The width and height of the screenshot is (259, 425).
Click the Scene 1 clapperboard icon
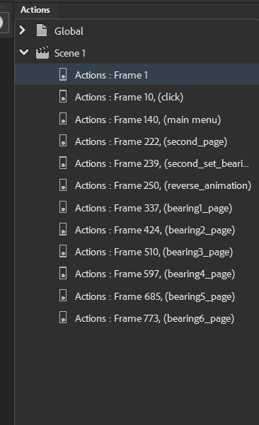42,52
